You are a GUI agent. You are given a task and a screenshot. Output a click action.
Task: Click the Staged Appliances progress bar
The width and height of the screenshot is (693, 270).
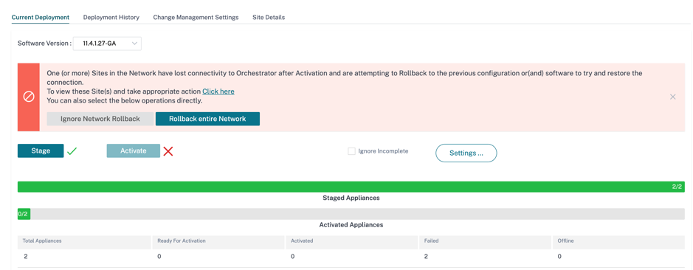tap(351, 187)
